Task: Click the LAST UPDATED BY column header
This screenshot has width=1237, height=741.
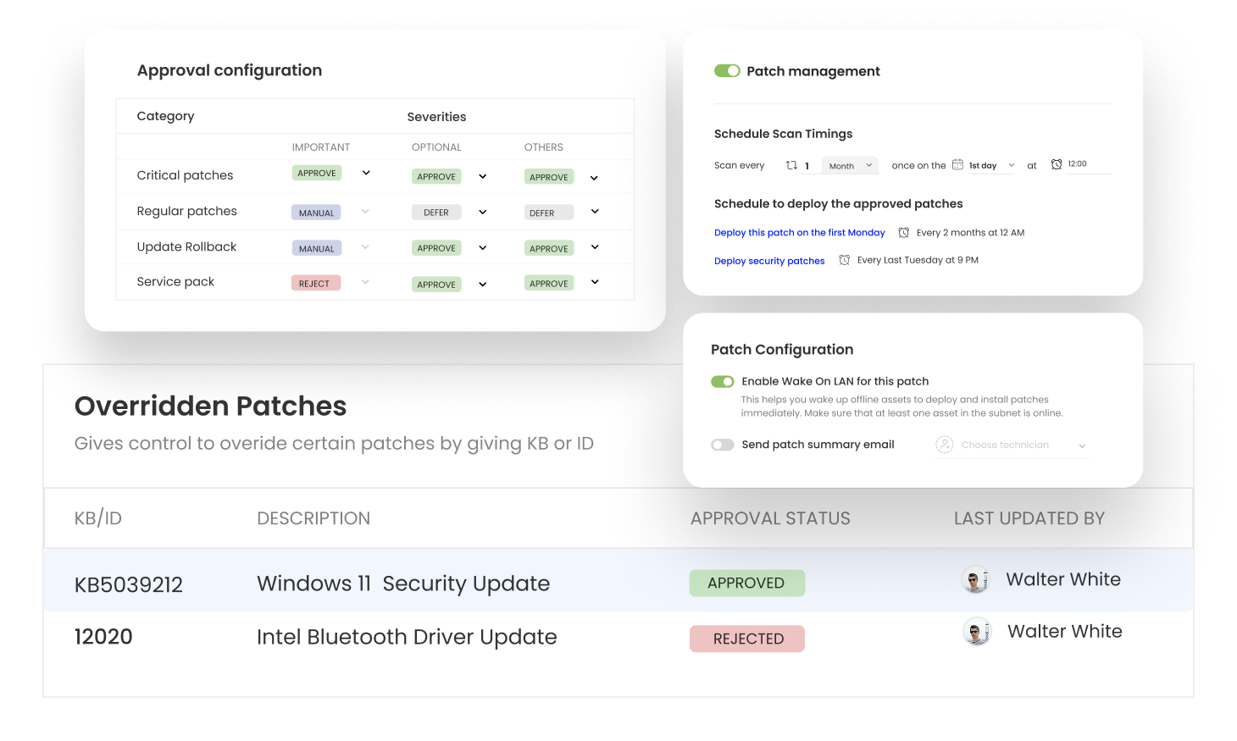Action: 1029,518
